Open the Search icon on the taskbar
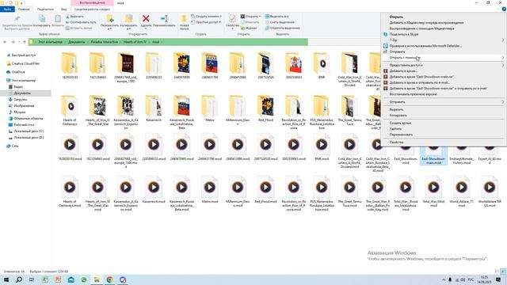 pyautogui.click(x=19, y=279)
